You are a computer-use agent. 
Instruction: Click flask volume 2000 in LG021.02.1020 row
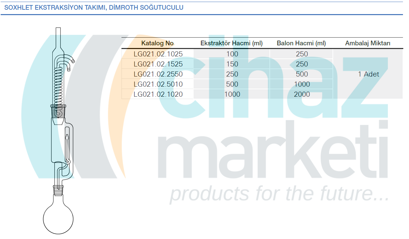click(302, 94)
